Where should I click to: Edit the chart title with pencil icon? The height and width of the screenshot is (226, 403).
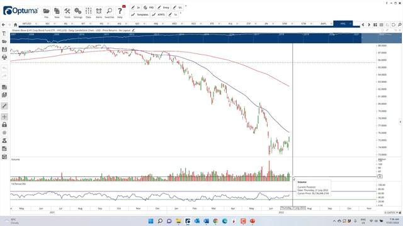click(x=133, y=30)
